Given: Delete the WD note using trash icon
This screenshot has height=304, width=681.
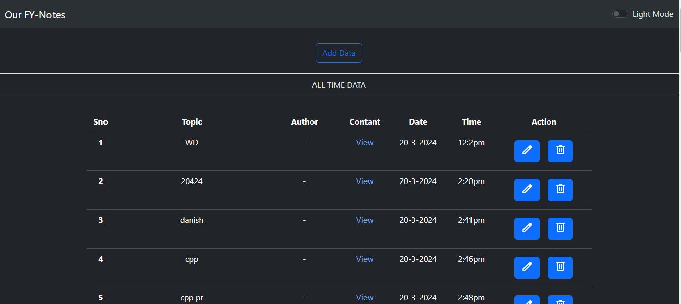Looking at the screenshot, I should 560,151.
